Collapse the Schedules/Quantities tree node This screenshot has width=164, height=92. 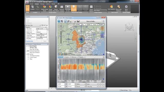point(26,51)
